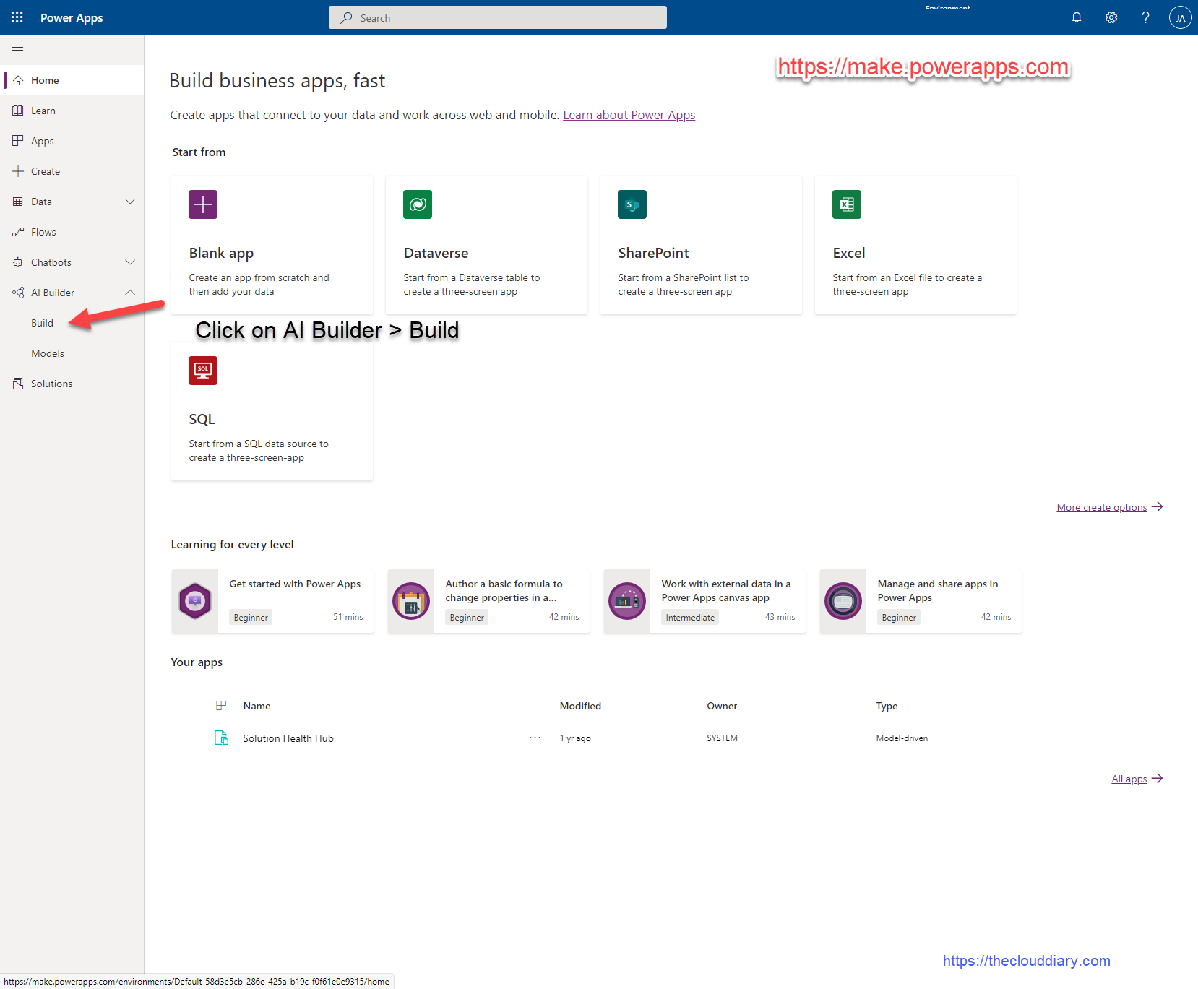Open the Solution Health Hub app name
Screen dimensions: 1198x989
click(x=288, y=738)
